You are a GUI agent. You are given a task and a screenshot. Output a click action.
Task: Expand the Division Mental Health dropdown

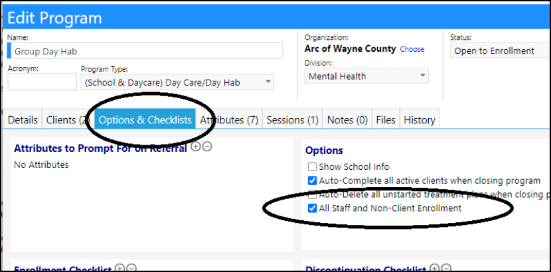point(366,76)
